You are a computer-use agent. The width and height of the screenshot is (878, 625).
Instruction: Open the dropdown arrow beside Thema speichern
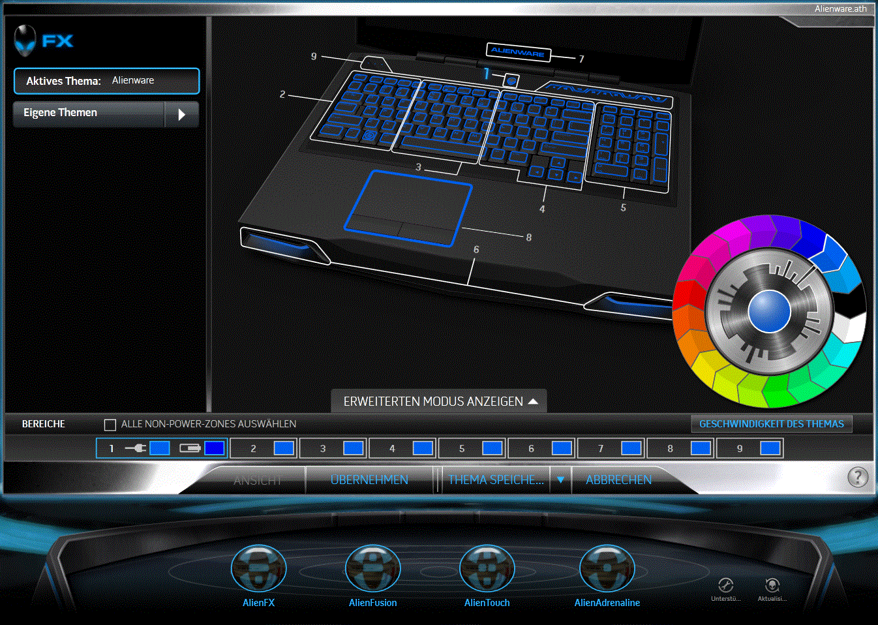coord(560,480)
